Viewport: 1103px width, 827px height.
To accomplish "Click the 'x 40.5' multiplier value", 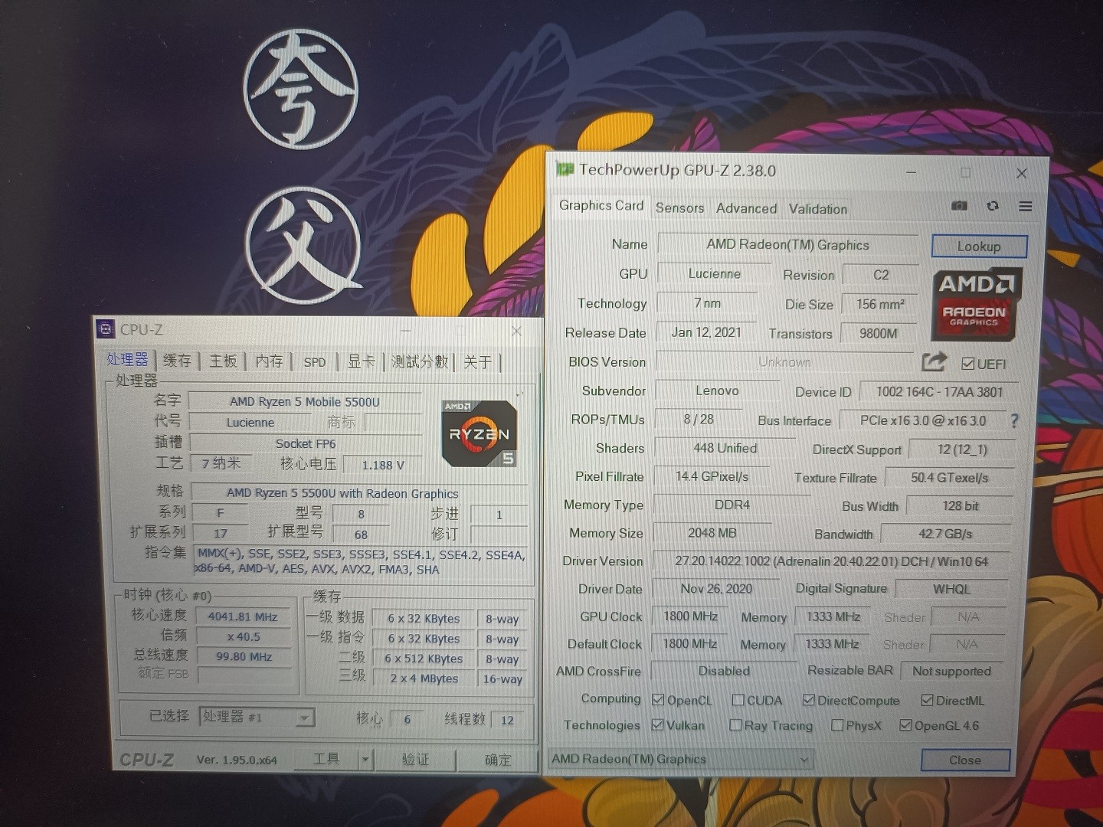I will [244, 636].
